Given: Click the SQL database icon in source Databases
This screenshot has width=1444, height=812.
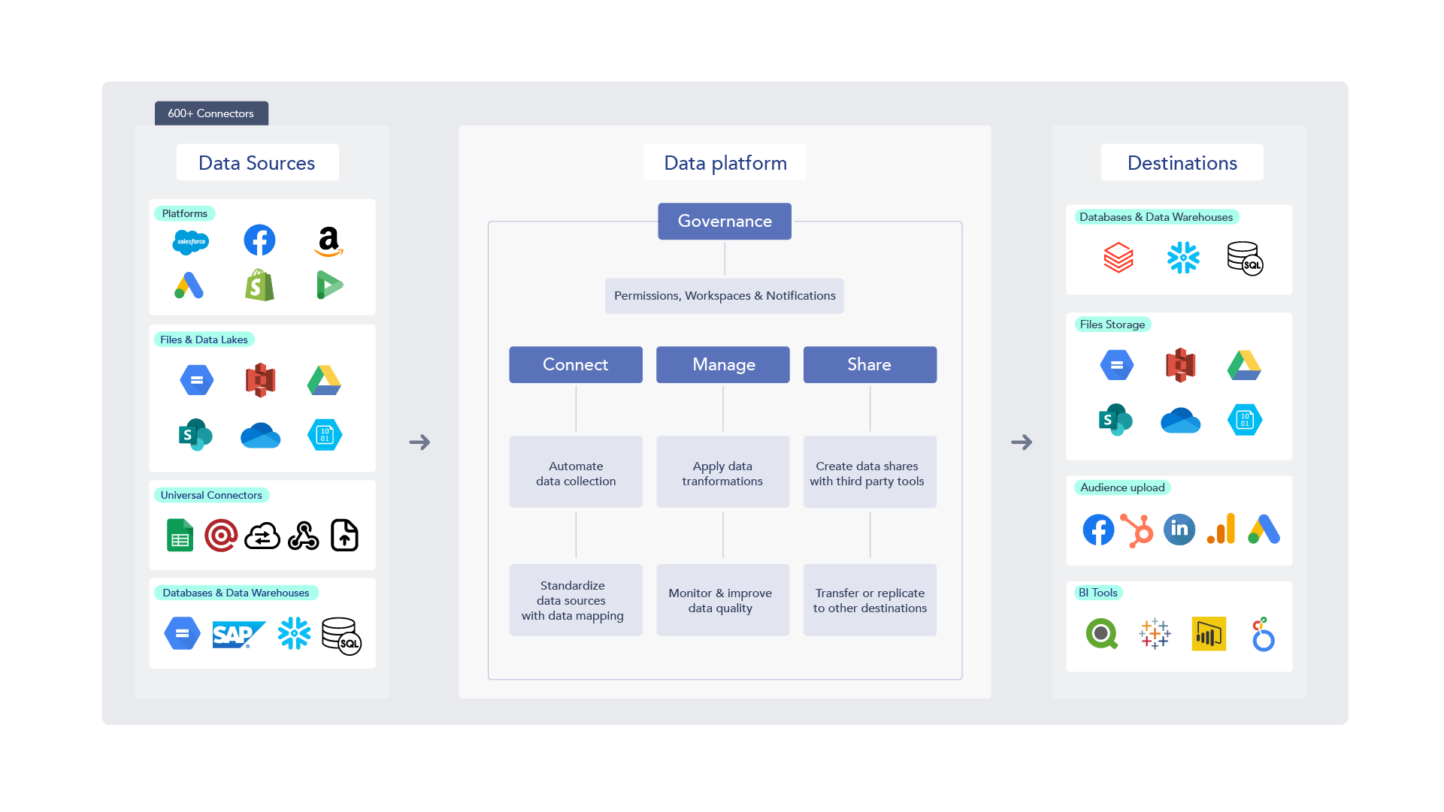Looking at the screenshot, I should (341, 636).
